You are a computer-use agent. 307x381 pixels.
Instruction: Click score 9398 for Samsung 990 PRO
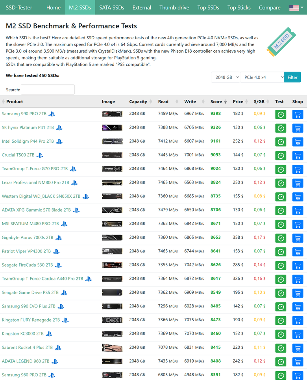pyautogui.click(x=216, y=114)
